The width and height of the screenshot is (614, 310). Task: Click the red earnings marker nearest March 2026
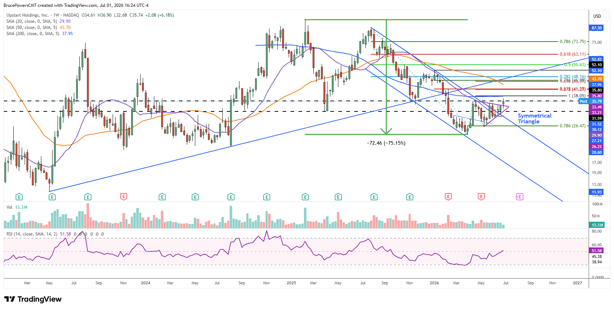[x=448, y=197]
